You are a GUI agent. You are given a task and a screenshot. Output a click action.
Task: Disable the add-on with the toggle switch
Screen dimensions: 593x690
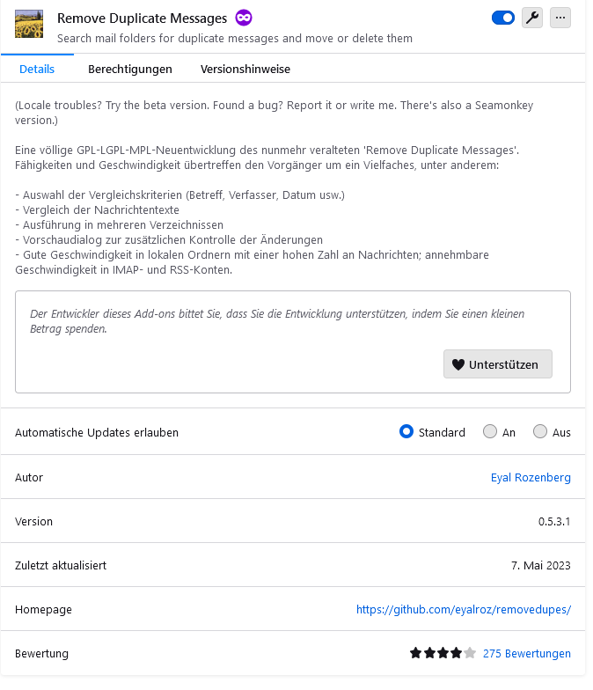pos(503,18)
